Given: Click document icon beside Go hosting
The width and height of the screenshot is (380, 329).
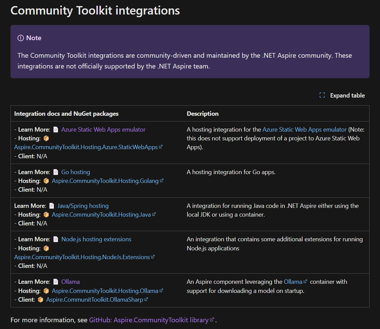Looking at the screenshot, I should [56, 172].
